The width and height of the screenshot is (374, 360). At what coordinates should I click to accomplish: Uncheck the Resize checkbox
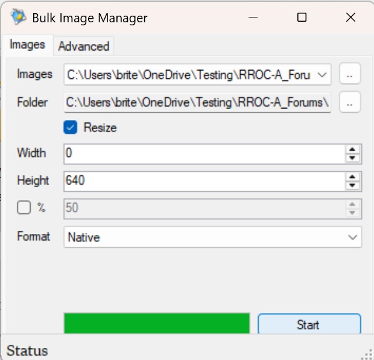[71, 127]
